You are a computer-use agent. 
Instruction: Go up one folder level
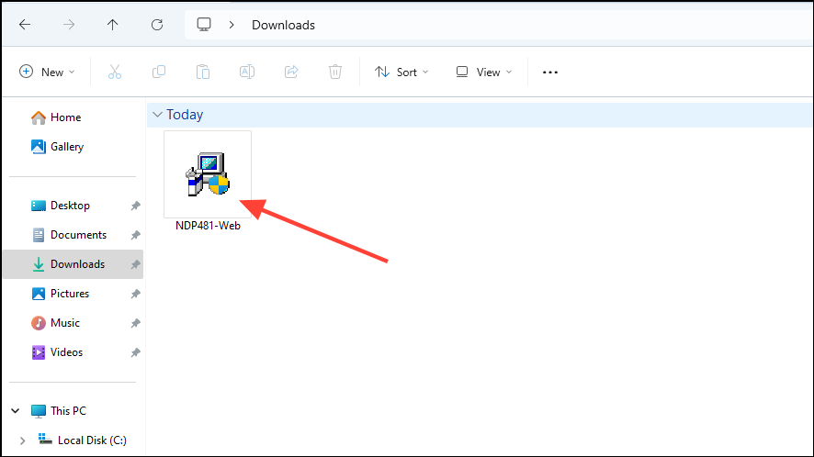pyautogui.click(x=113, y=25)
